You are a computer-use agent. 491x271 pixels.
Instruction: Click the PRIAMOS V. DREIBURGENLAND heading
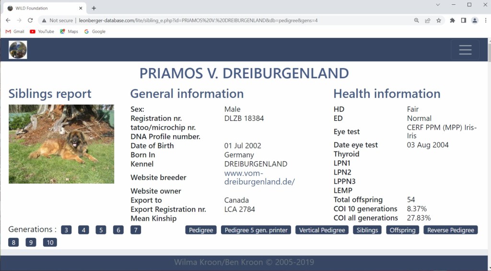tap(244, 73)
